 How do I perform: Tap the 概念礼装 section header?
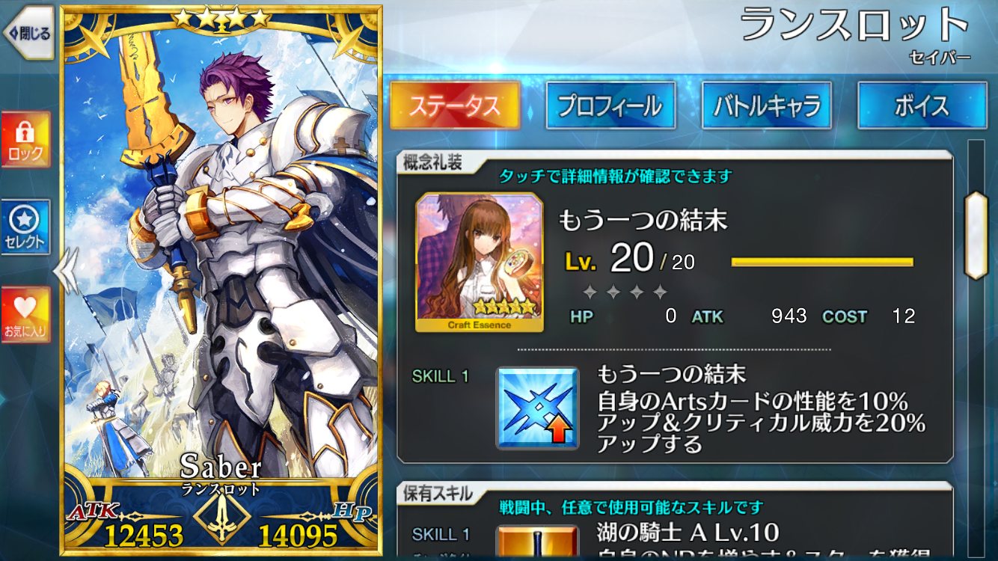tap(434, 164)
